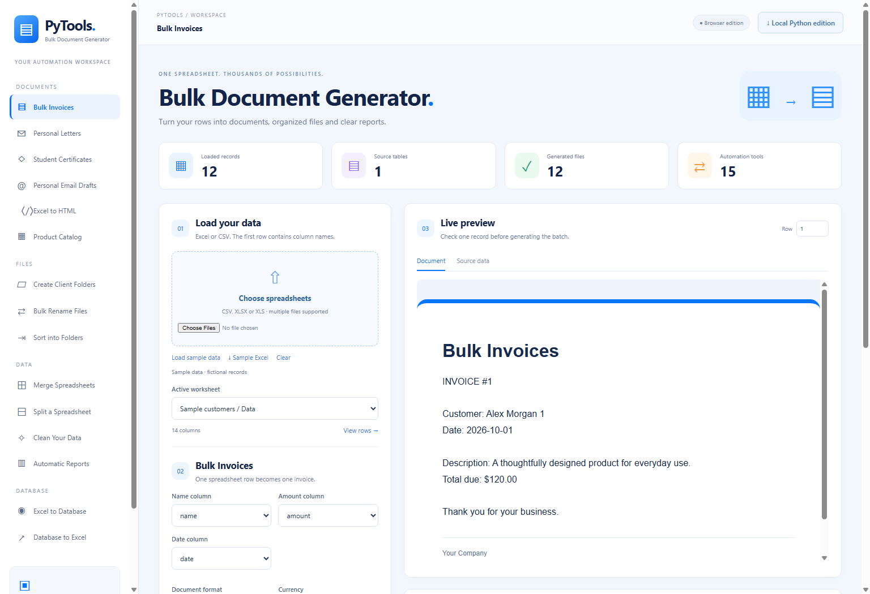Click the Local Python edition button
Screen dimensions: 870x594
(800, 23)
